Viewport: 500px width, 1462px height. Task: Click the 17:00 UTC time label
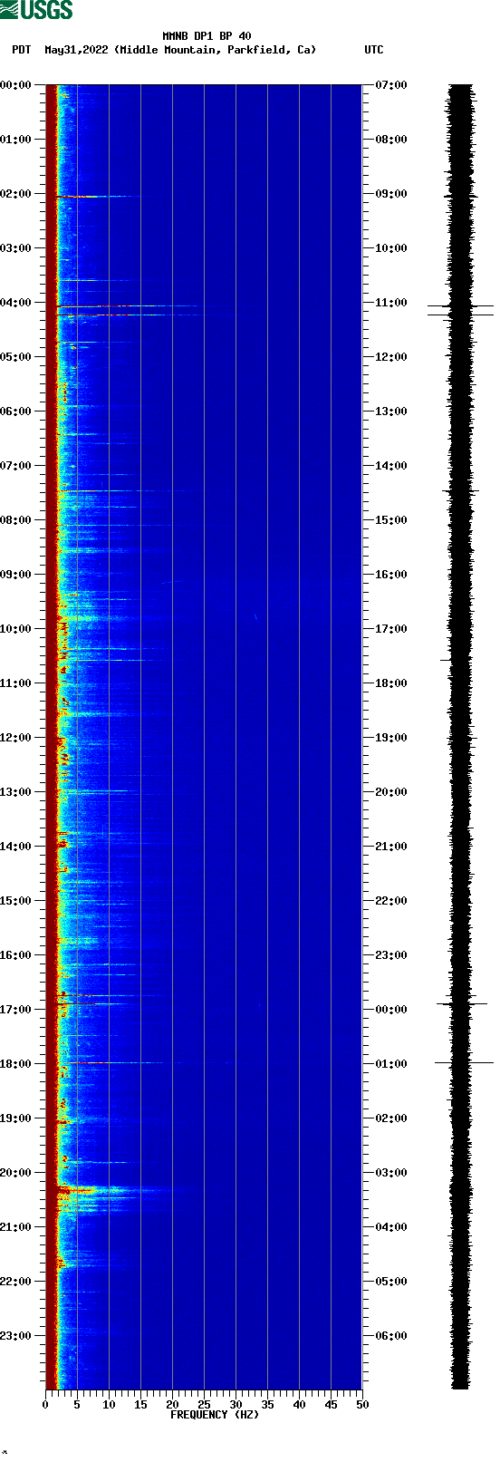point(391,629)
